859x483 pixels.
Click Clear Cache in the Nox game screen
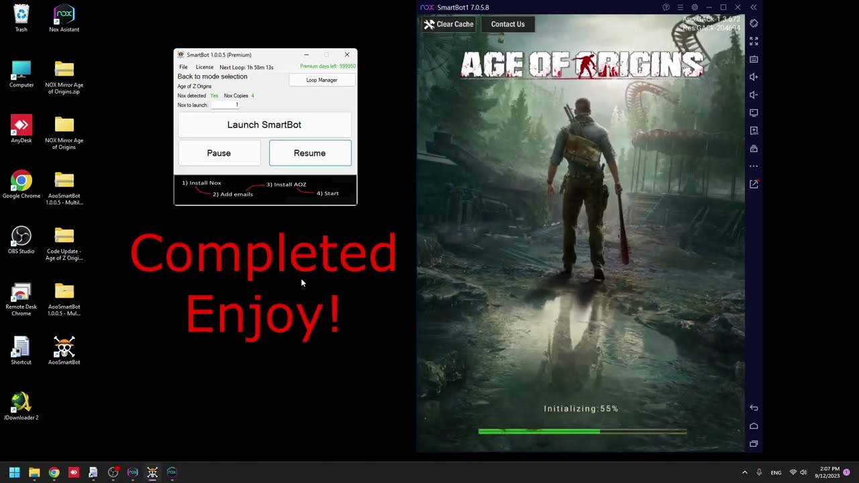pyautogui.click(x=449, y=24)
